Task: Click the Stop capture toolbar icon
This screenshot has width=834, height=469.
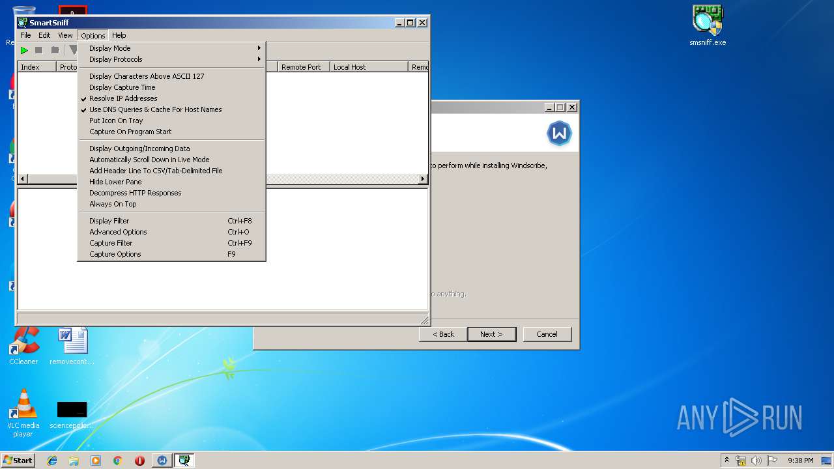Action: (x=39, y=50)
